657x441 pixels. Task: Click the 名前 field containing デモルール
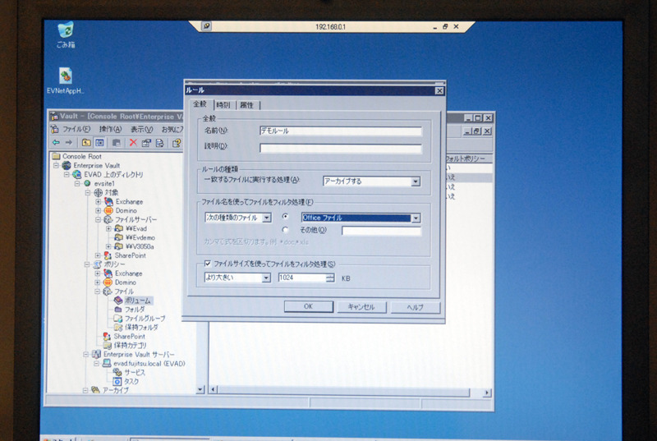(341, 131)
